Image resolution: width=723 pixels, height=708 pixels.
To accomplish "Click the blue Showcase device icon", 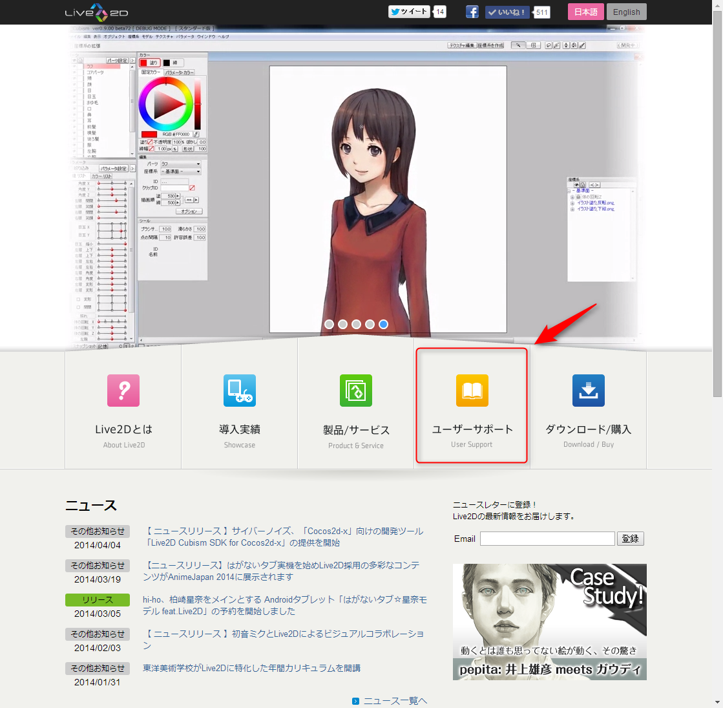I will click(239, 391).
